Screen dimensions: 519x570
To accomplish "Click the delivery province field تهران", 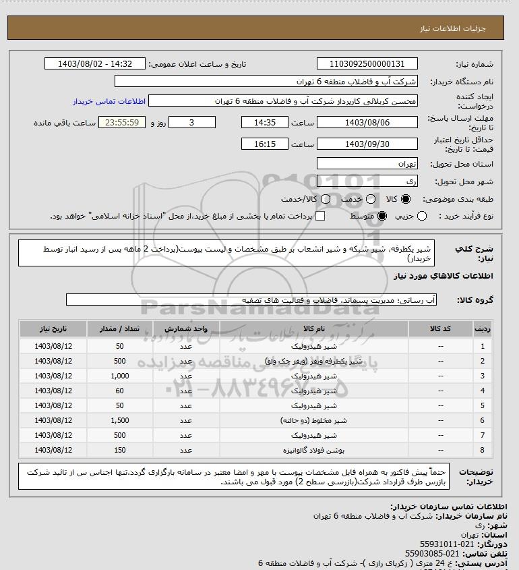I will tap(367, 164).
